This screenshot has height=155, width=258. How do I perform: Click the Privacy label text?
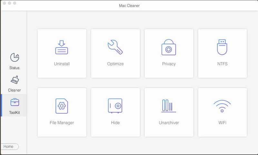169,64
